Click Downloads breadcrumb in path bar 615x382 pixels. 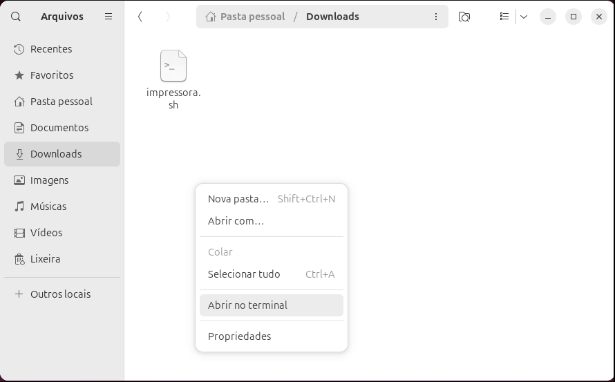click(332, 17)
